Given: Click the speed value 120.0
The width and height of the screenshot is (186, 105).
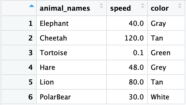Looking at the screenshot, I should (134, 38).
